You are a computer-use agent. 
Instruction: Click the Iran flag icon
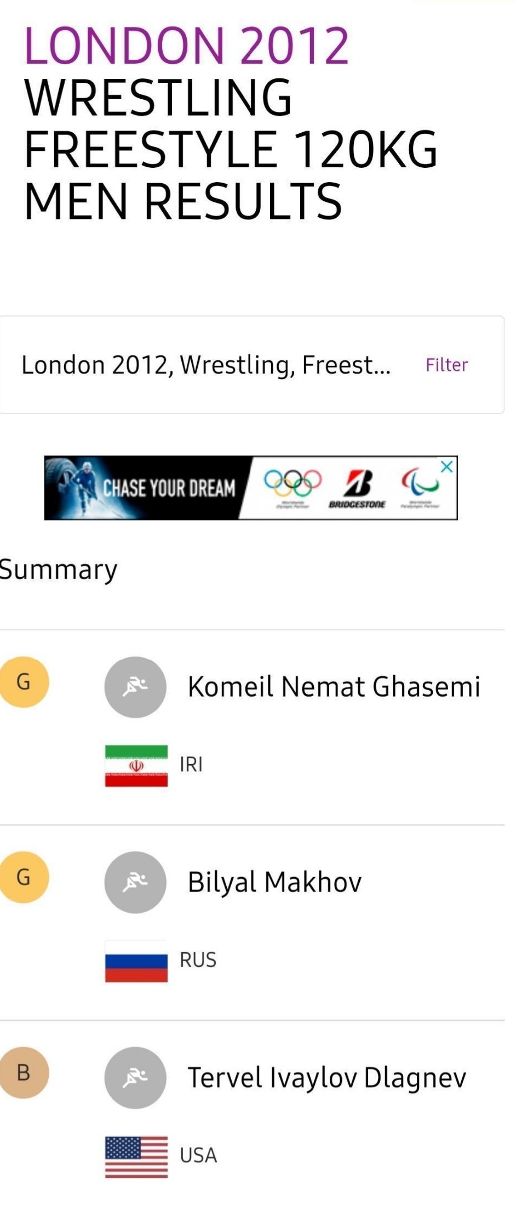[136, 765]
